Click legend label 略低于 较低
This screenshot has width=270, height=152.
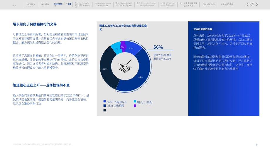click(x=144, y=102)
